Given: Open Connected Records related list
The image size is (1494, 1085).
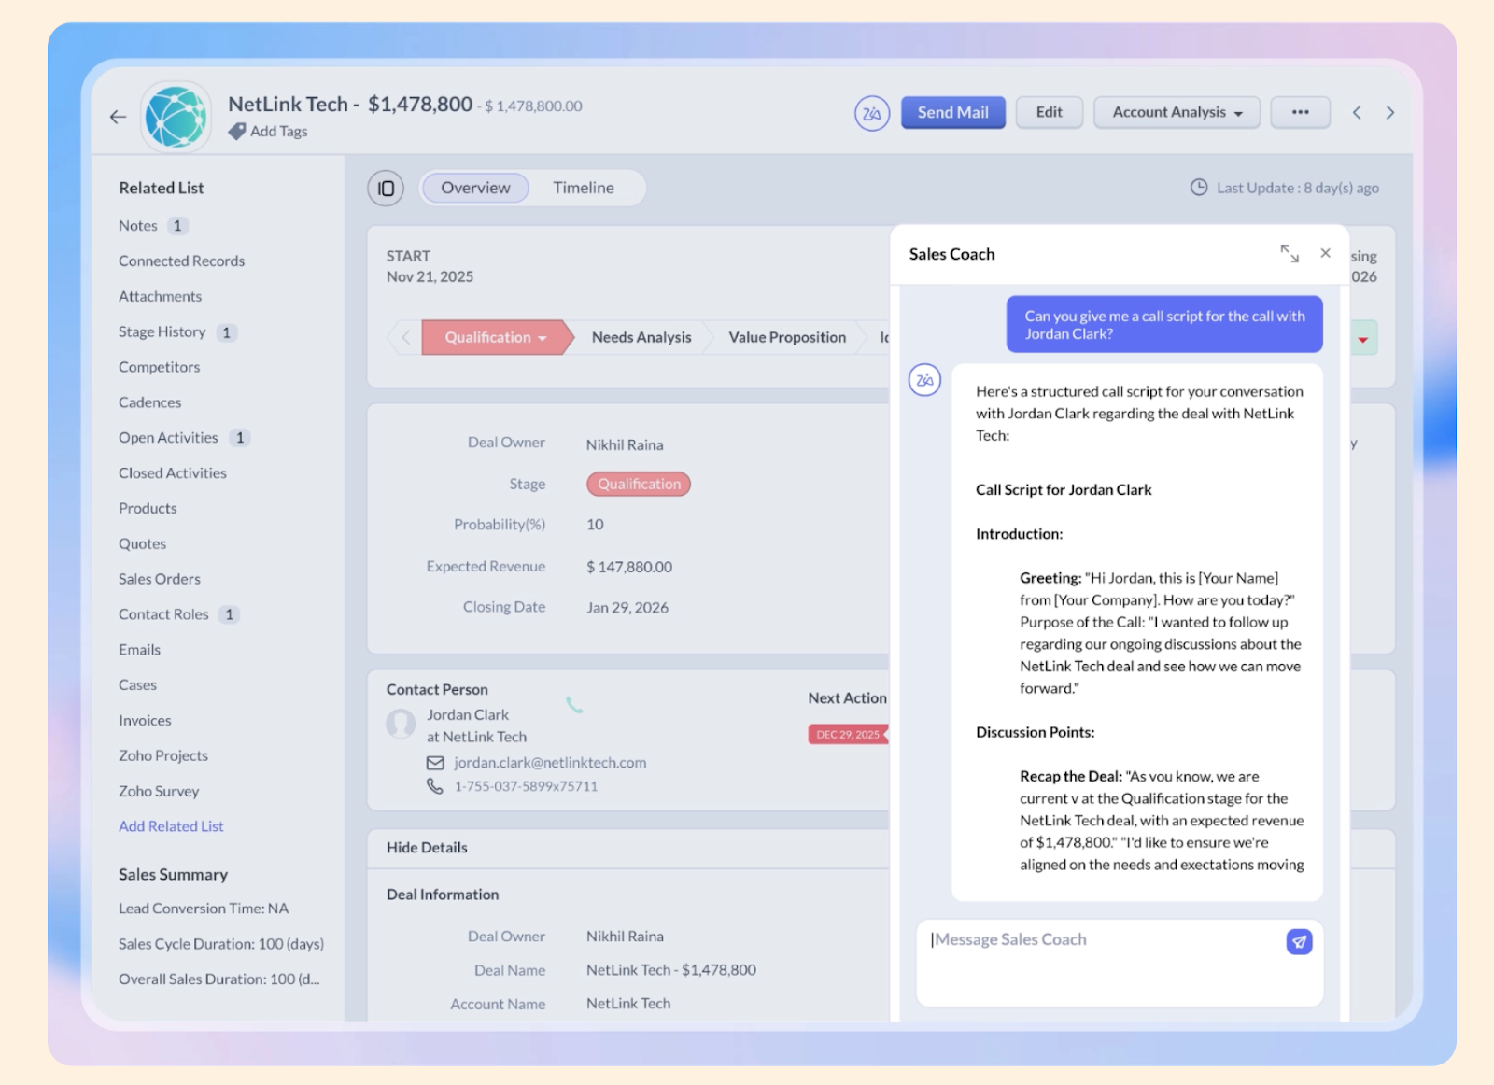Looking at the screenshot, I should pos(181,261).
